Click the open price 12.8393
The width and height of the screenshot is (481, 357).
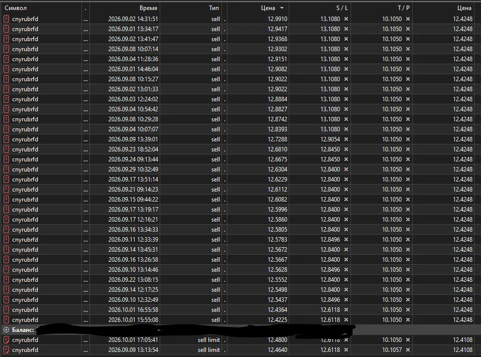pos(277,129)
